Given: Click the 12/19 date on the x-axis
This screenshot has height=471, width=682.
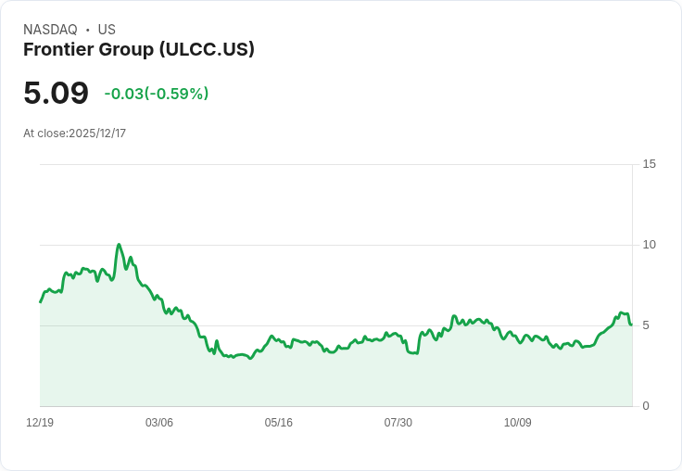Looking at the screenshot, I should coord(40,422).
